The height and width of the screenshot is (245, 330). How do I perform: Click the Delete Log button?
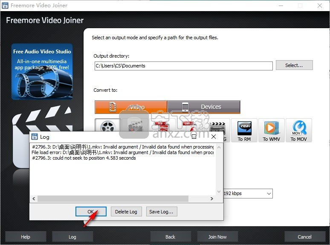click(126, 212)
